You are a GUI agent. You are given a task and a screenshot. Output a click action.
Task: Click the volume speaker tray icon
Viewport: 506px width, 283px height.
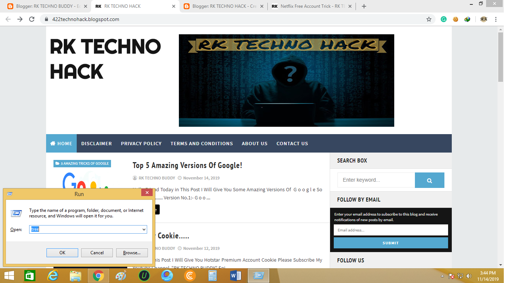click(x=469, y=276)
